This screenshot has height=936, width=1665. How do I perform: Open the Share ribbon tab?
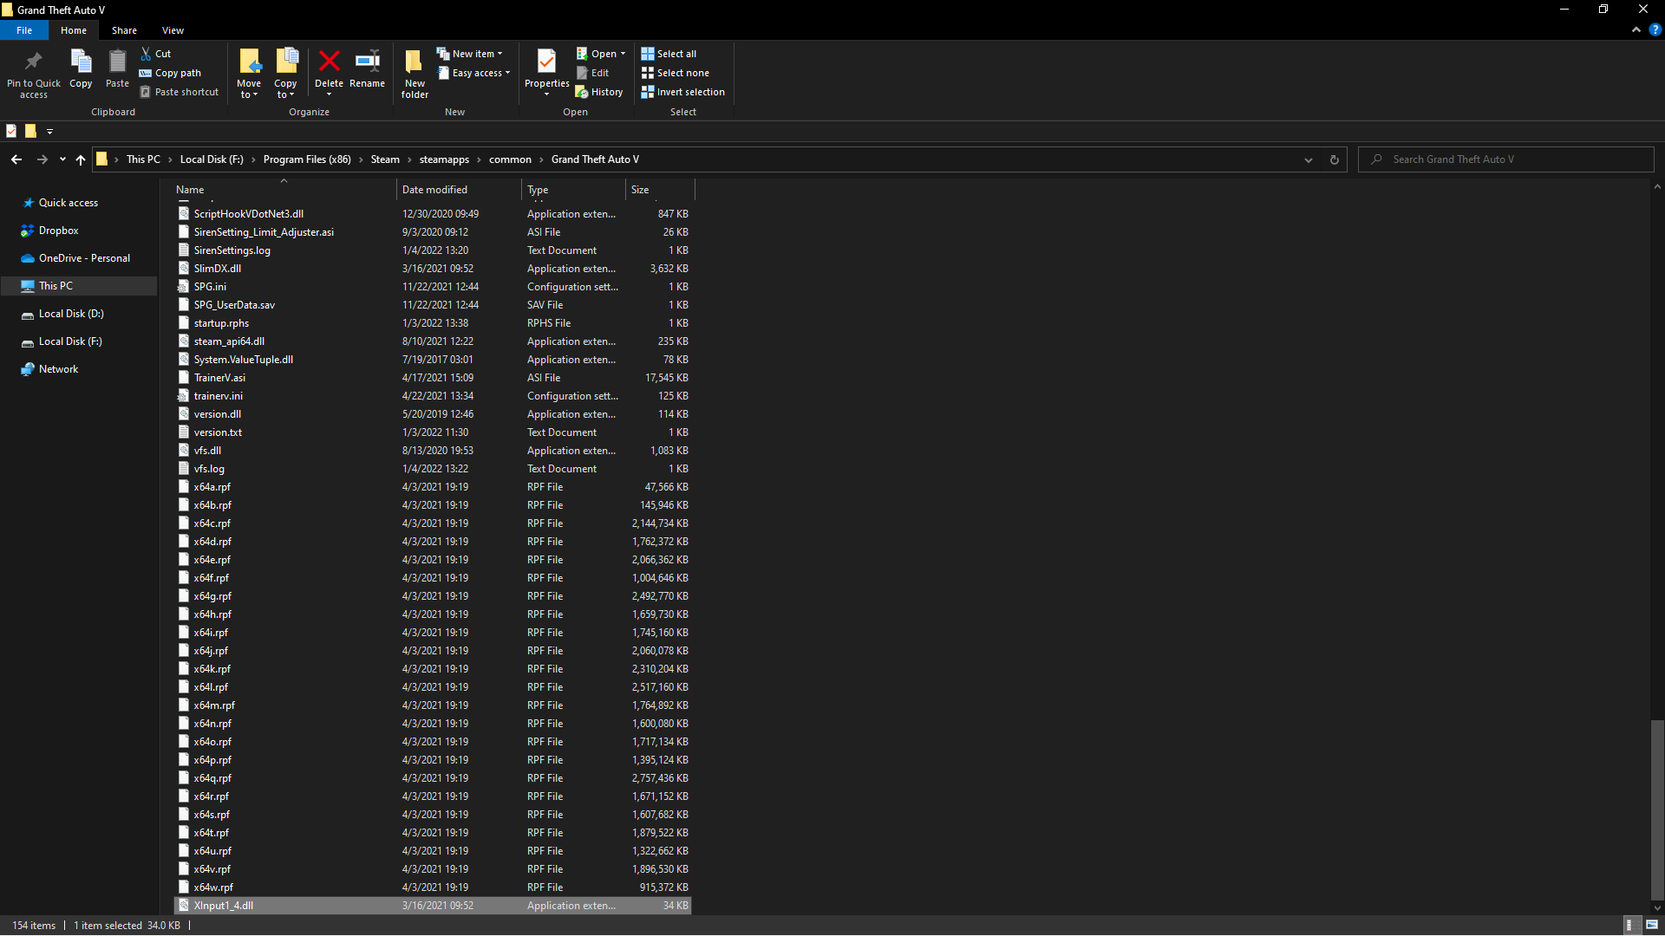pos(124,30)
